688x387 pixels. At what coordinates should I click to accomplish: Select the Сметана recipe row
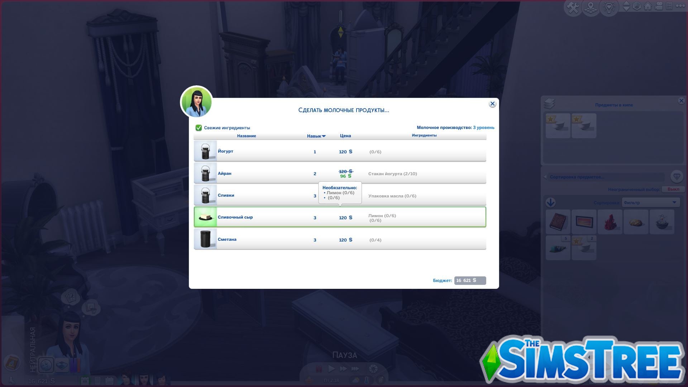click(340, 239)
